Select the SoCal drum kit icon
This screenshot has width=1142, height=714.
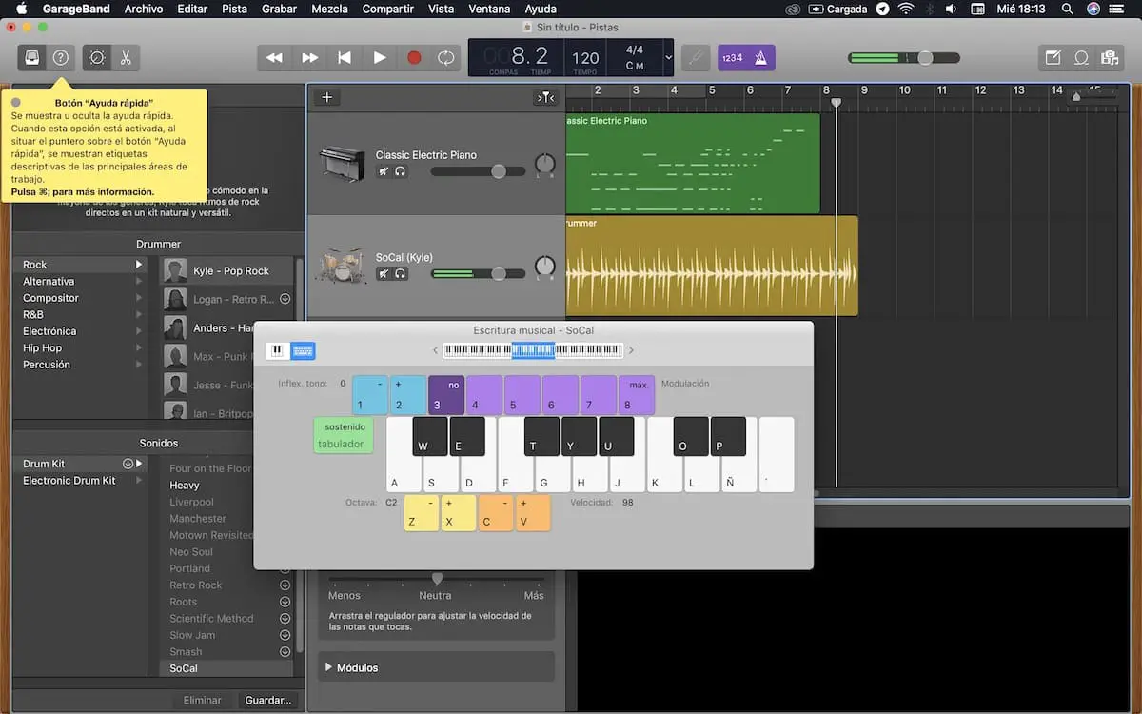[x=341, y=267]
